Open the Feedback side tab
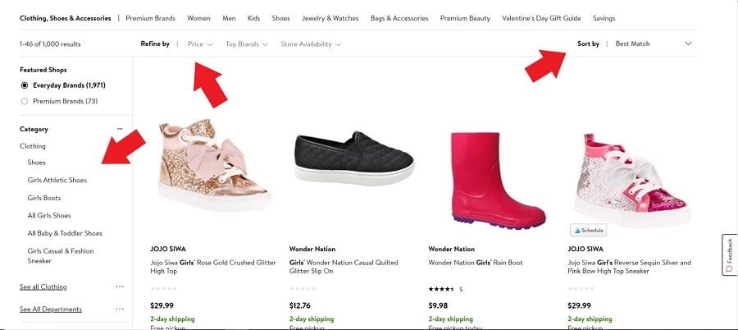The width and height of the screenshot is (738, 330). click(x=729, y=255)
